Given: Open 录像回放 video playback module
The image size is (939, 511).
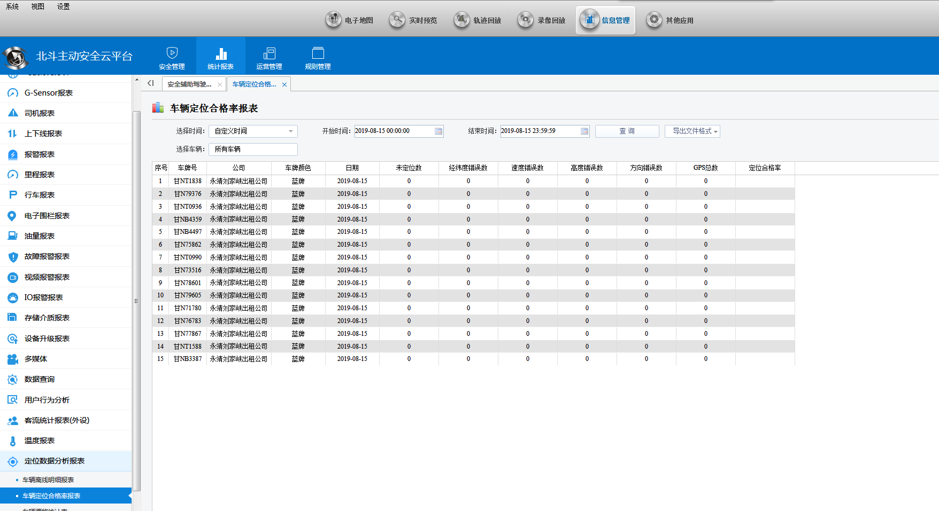Looking at the screenshot, I should tap(542, 20).
